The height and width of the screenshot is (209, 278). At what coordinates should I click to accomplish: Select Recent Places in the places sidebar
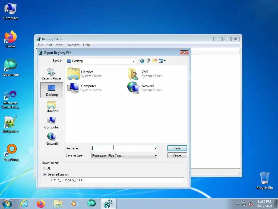pyautogui.click(x=52, y=74)
